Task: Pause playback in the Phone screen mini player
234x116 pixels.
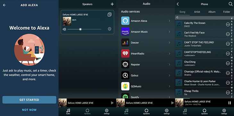Action: (230, 103)
